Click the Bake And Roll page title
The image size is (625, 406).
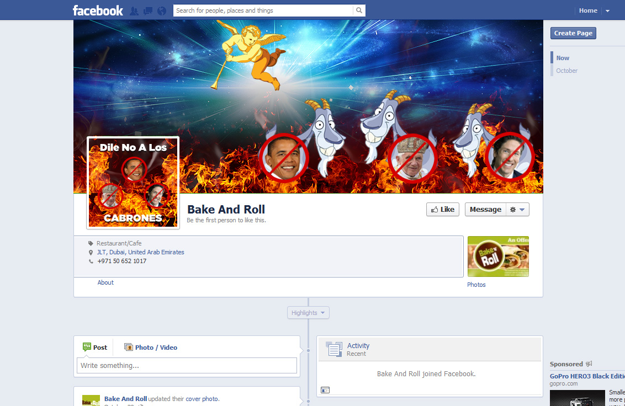[x=226, y=209]
